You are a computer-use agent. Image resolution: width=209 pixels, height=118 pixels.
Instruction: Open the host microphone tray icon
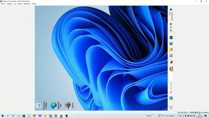pos(186,116)
